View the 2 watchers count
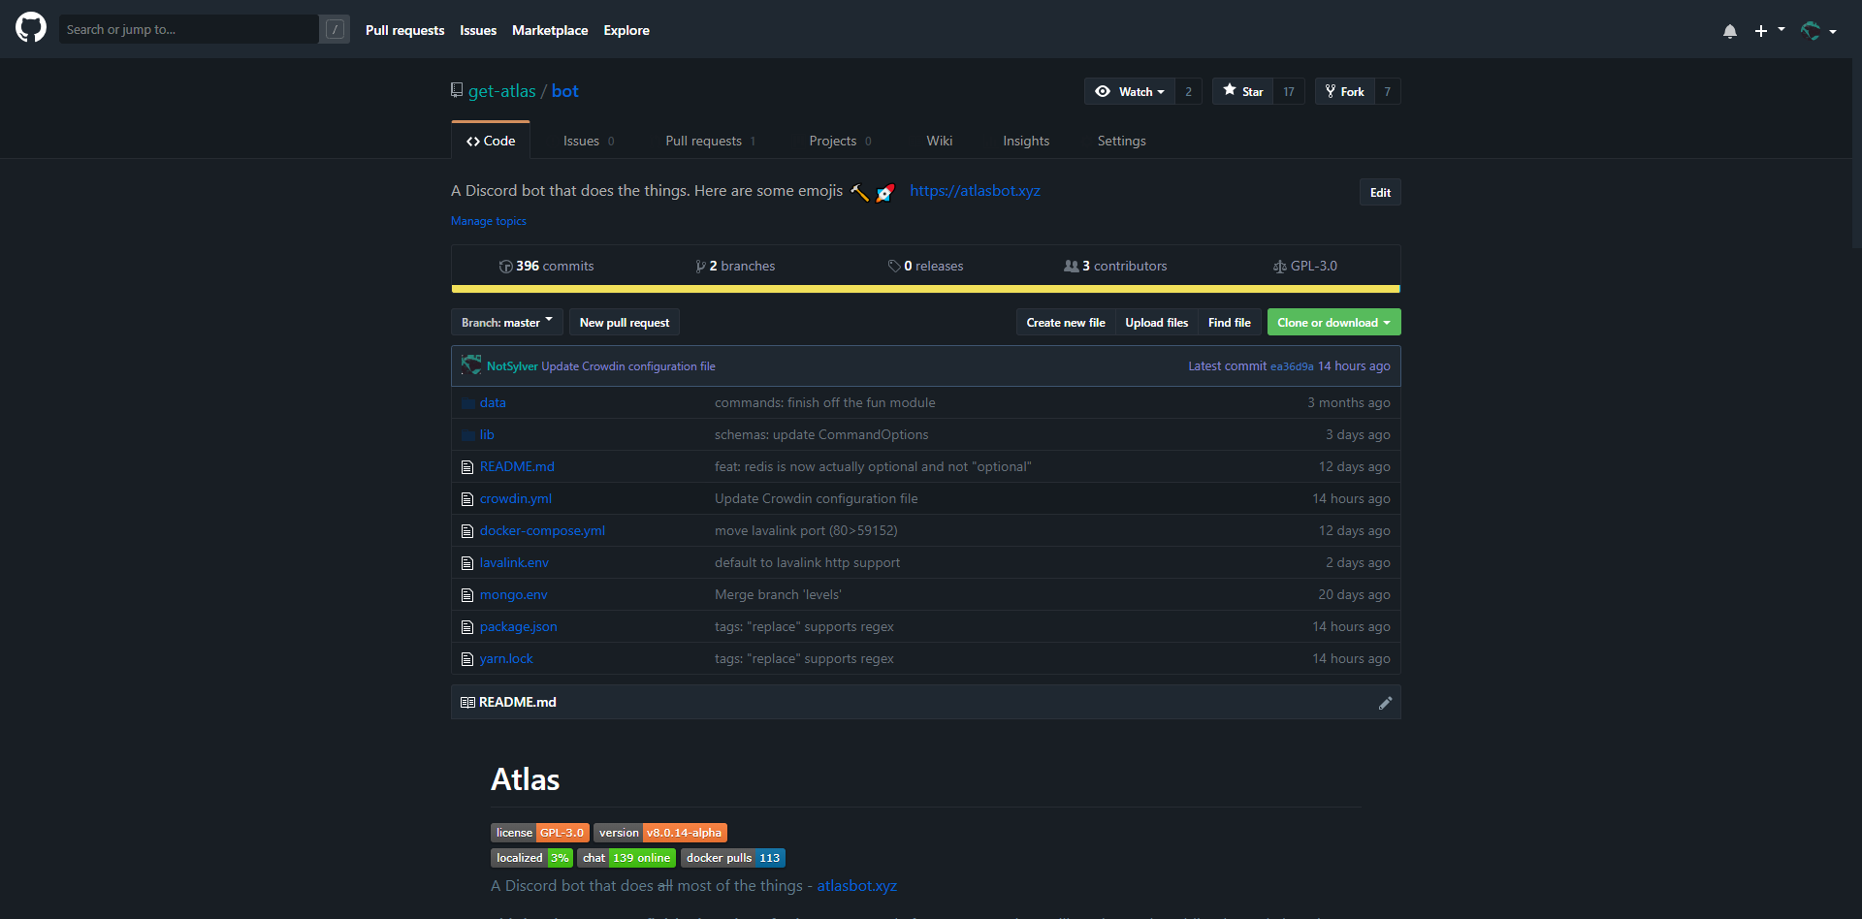This screenshot has height=919, width=1862. click(1189, 91)
